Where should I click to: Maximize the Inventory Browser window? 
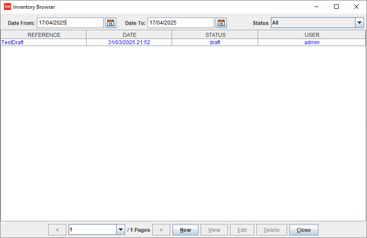tap(336, 7)
